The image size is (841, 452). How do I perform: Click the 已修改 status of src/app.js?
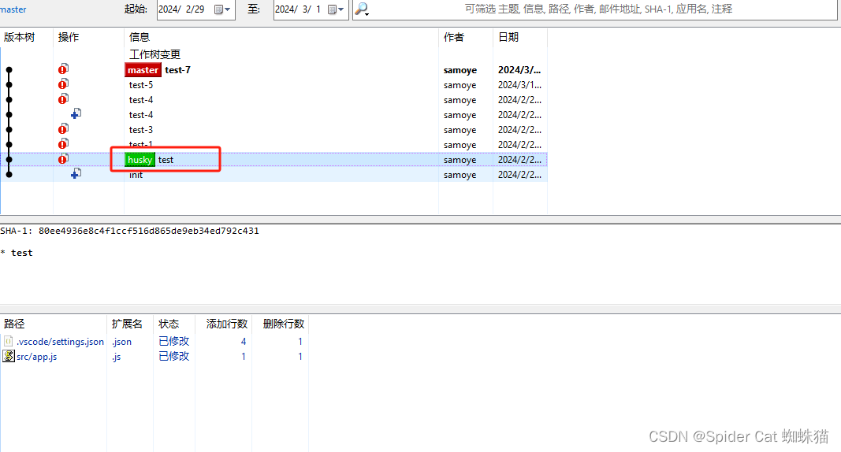click(173, 356)
